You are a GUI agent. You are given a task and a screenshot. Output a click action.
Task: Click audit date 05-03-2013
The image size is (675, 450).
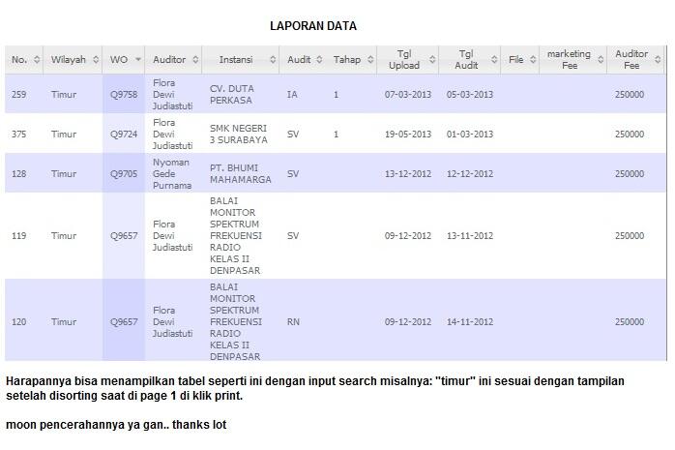[470, 94]
